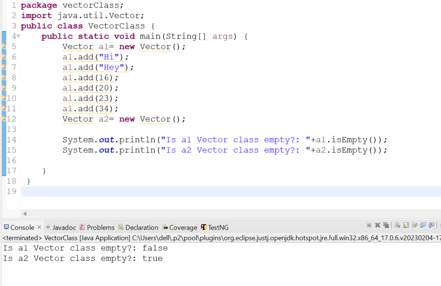Open the Problems tab
This screenshot has width=441, height=286.
101,227
